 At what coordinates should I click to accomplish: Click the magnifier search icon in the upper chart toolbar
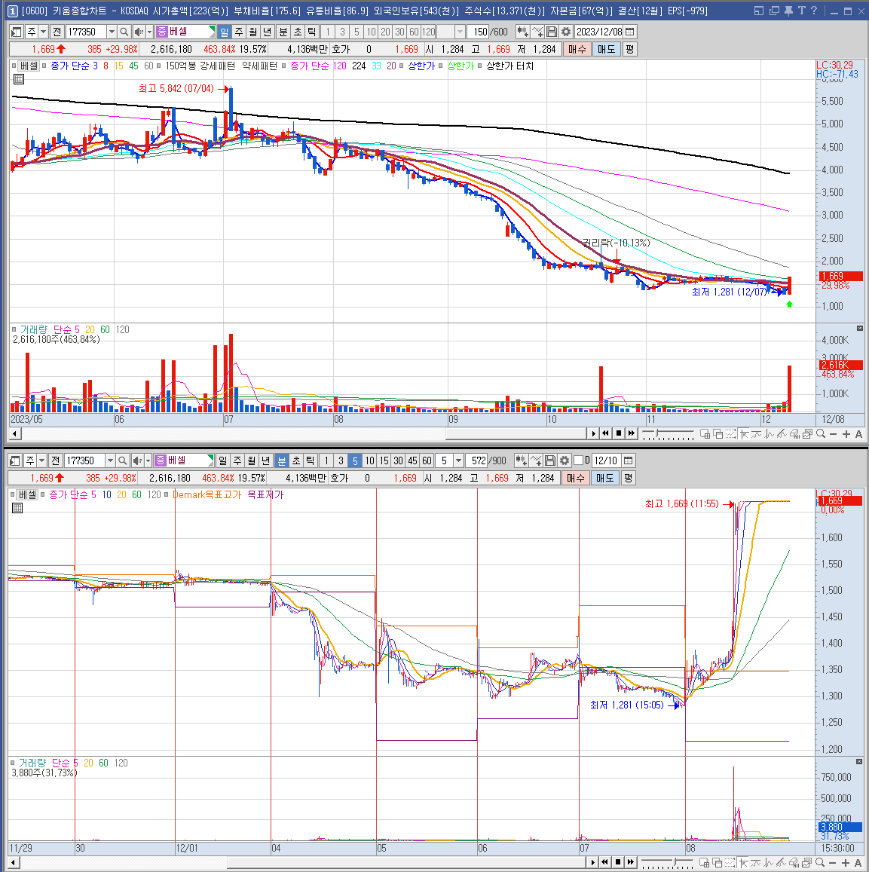pos(124,32)
